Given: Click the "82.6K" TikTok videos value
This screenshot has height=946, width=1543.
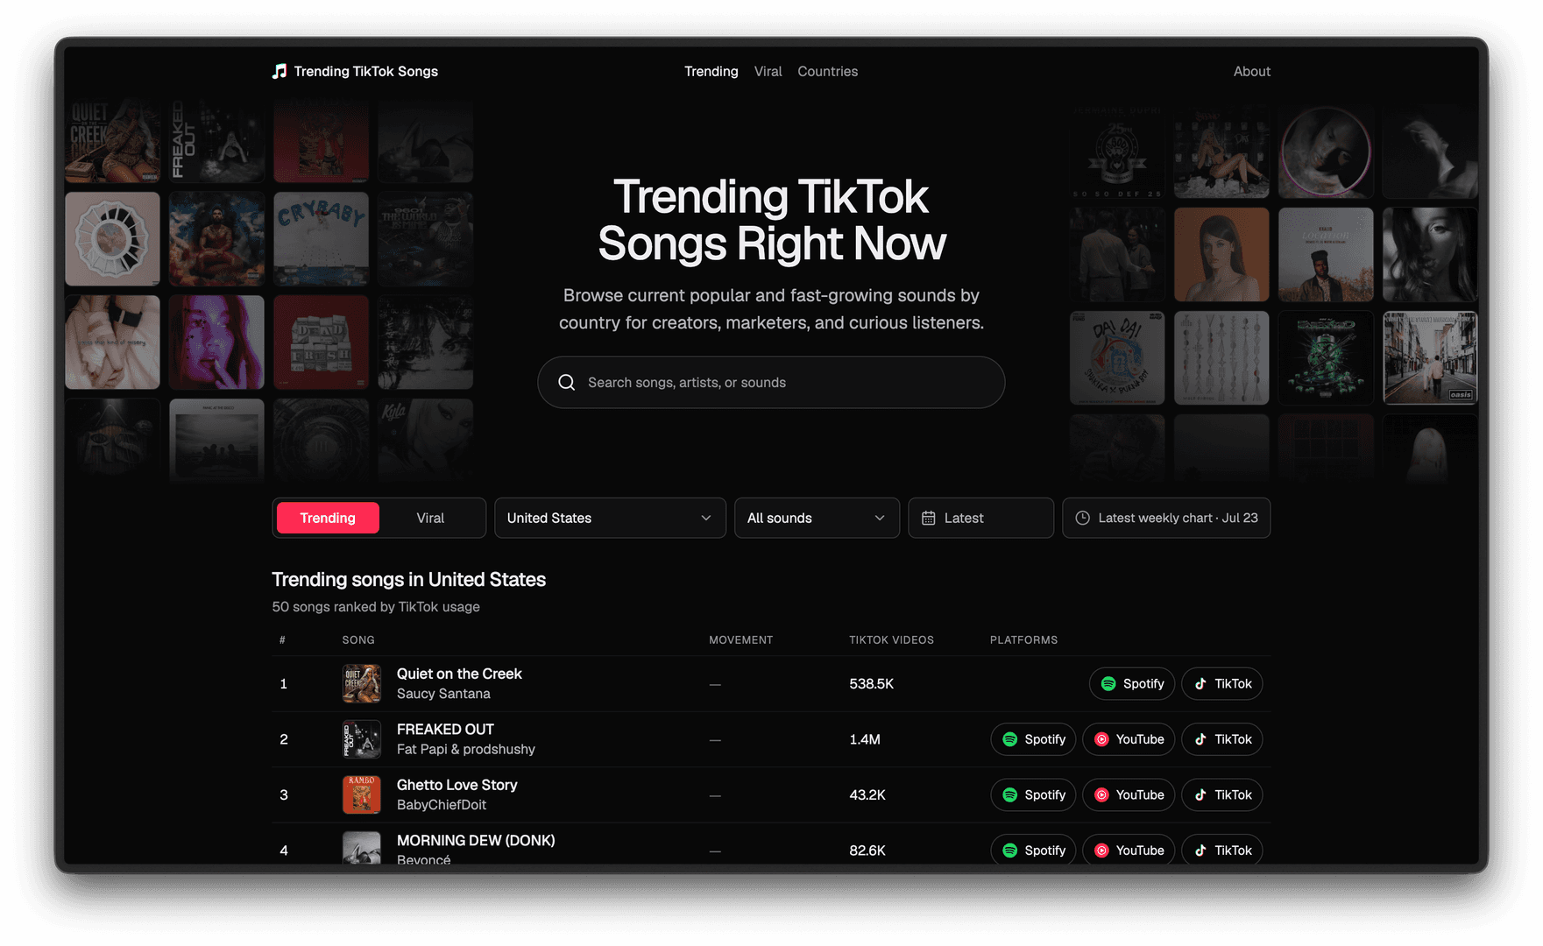Looking at the screenshot, I should (x=867, y=851).
